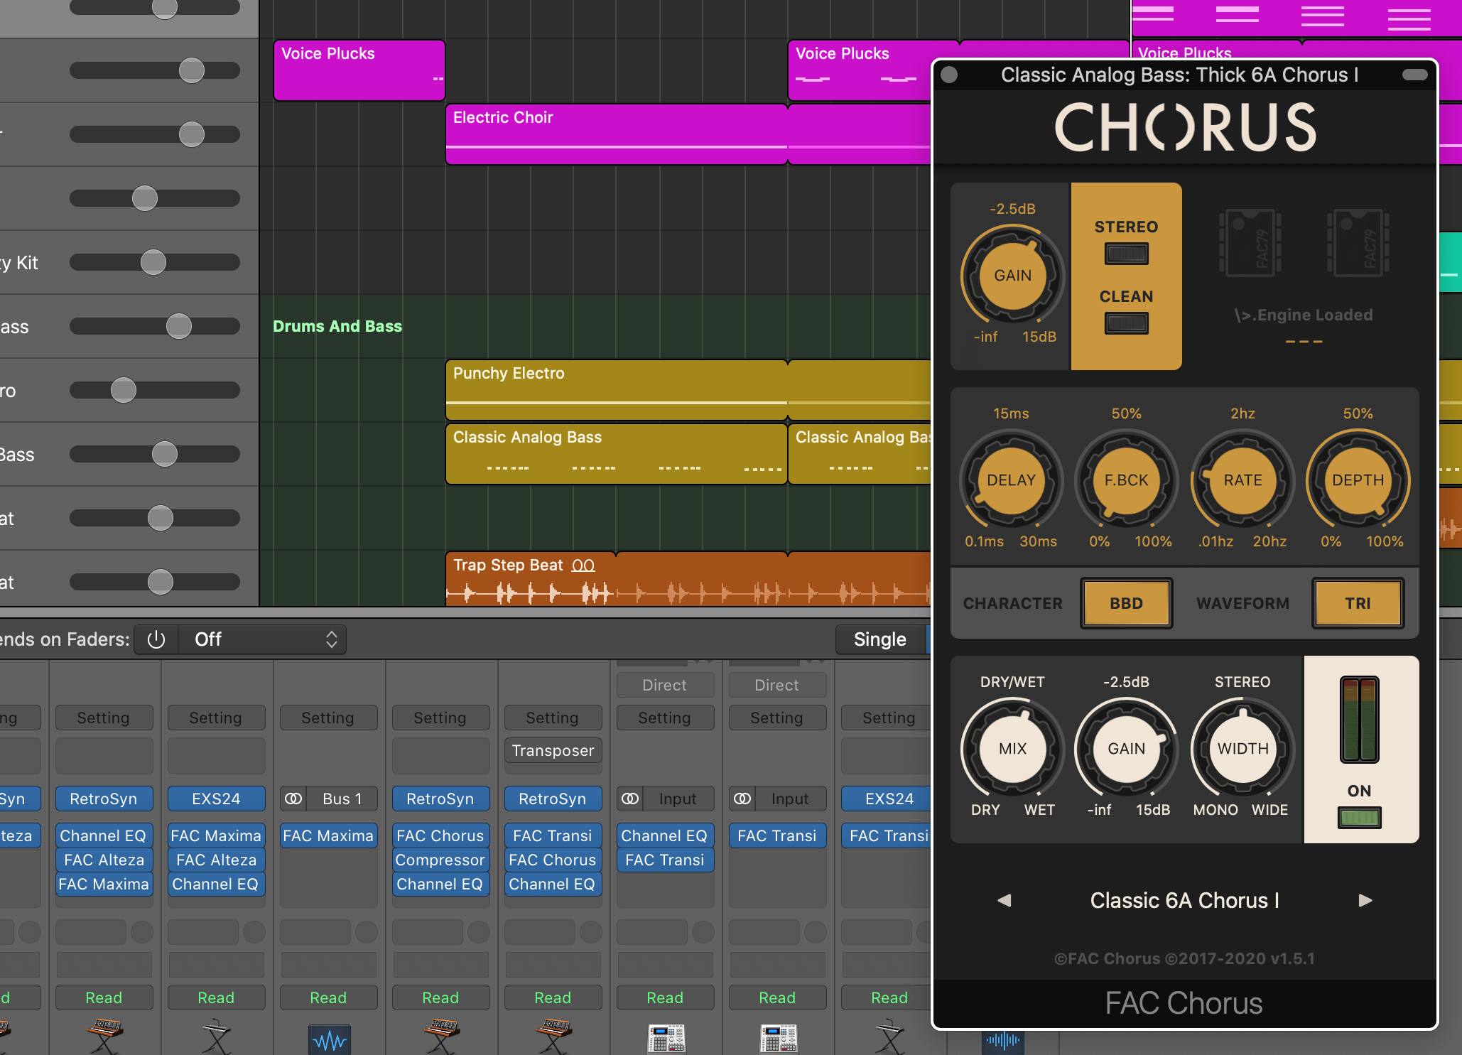This screenshot has width=1462, height=1055.
Task: Open Channel EQ plugin below Compressor
Action: pos(440,884)
